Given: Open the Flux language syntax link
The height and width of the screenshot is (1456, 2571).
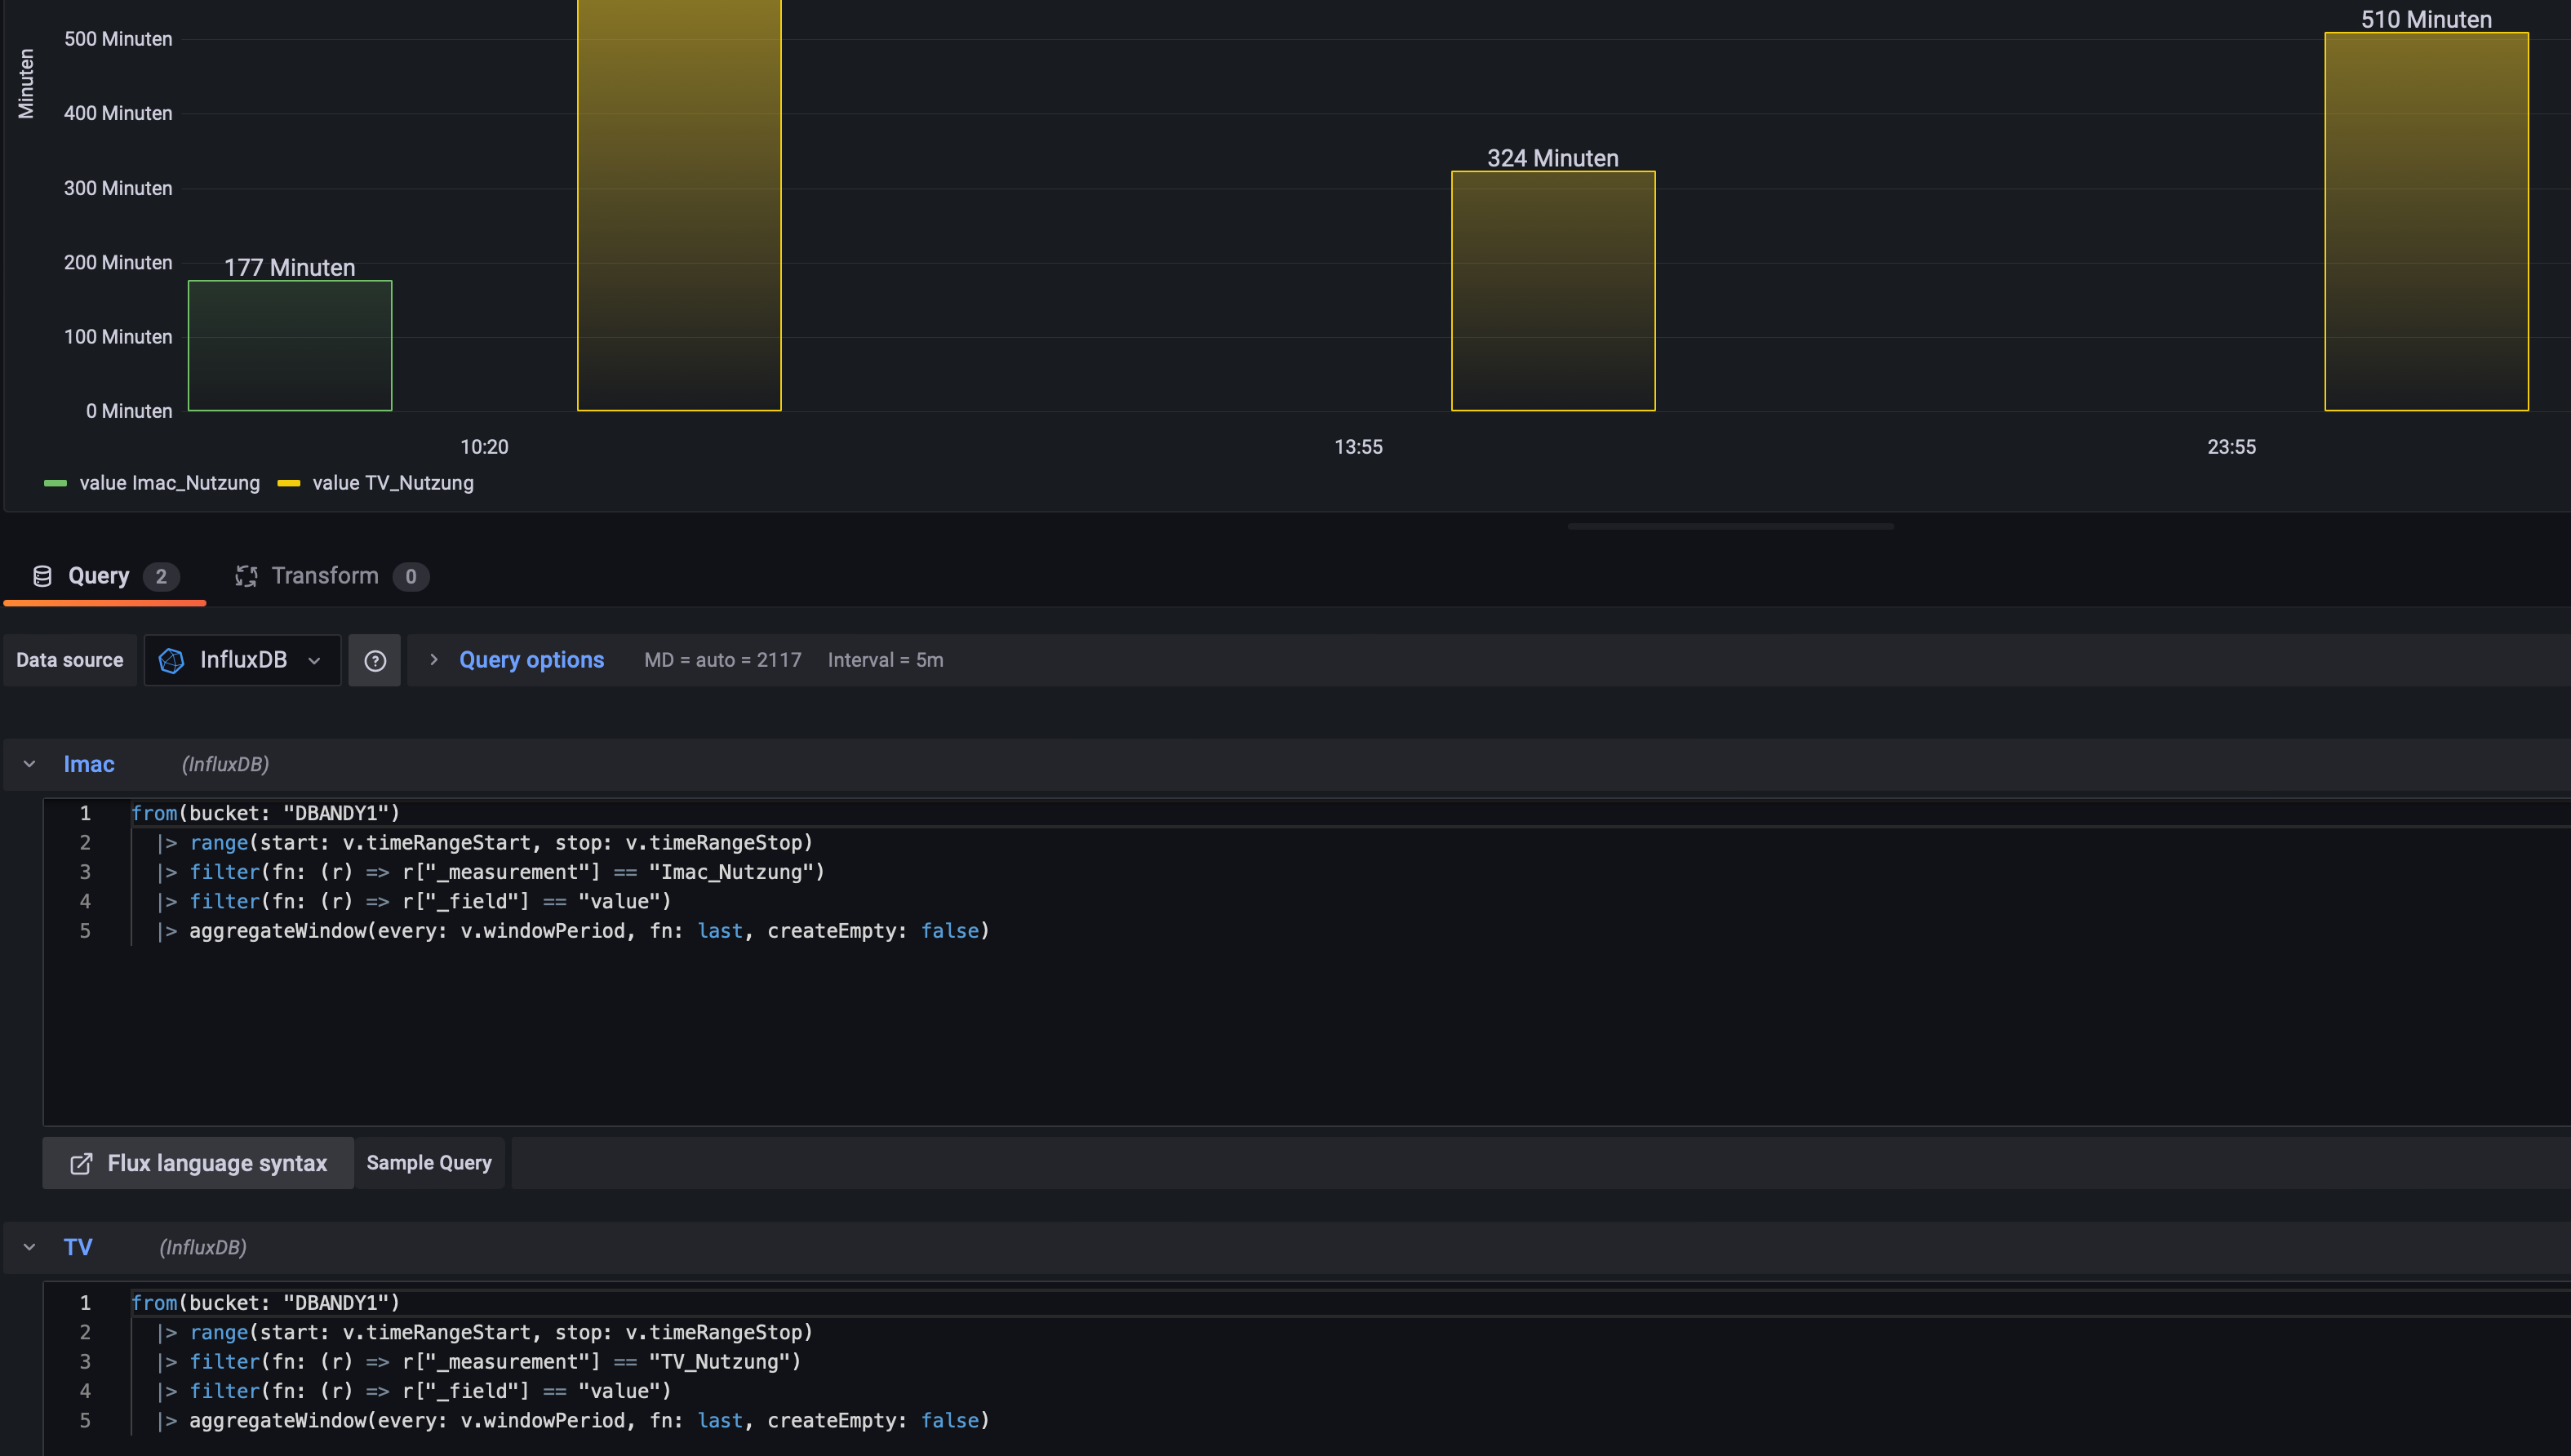Looking at the screenshot, I should point(216,1163).
